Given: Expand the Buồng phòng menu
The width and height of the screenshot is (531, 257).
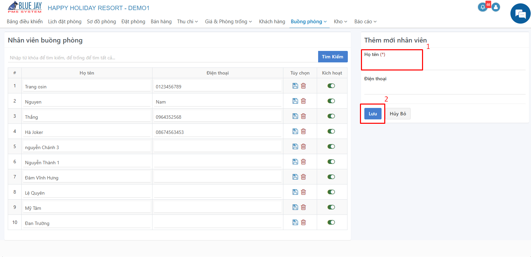Looking at the screenshot, I should click(x=309, y=22).
